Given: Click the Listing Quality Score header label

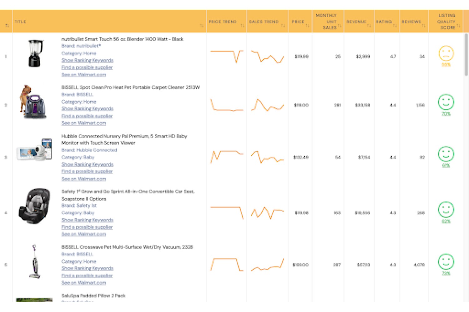Looking at the screenshot, I should [446, 22].
